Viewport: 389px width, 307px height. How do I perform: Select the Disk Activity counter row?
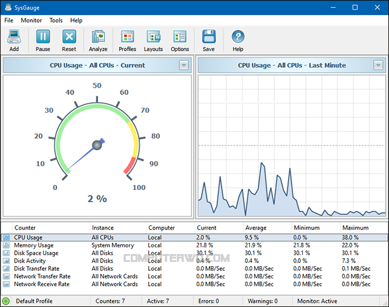[194, 261]
